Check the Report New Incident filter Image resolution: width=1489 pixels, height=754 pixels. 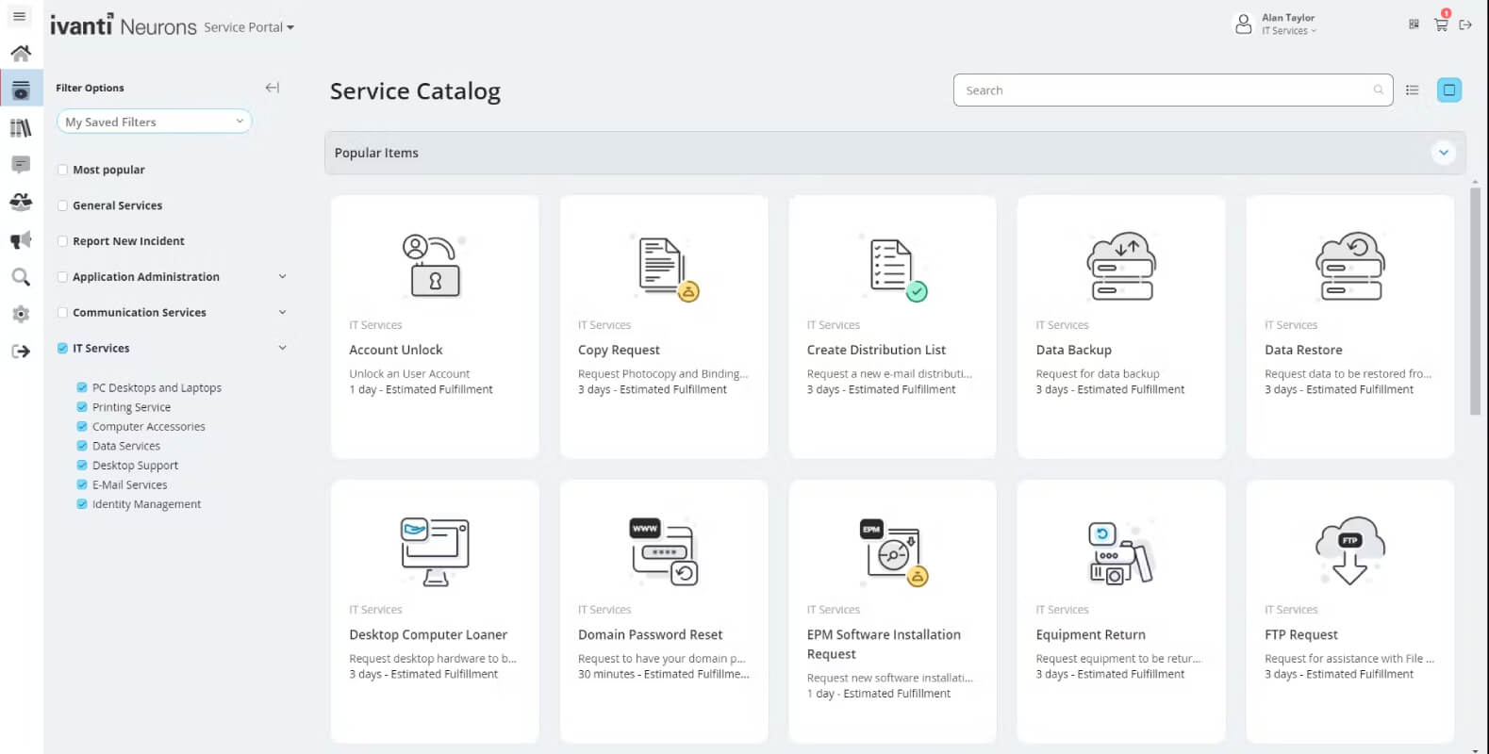(x=62, y=241)
